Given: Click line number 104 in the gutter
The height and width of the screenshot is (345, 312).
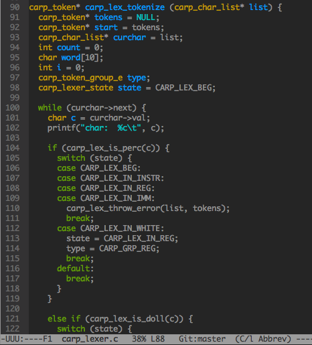Looking at the screenshot, I should [x=13, y=148].
